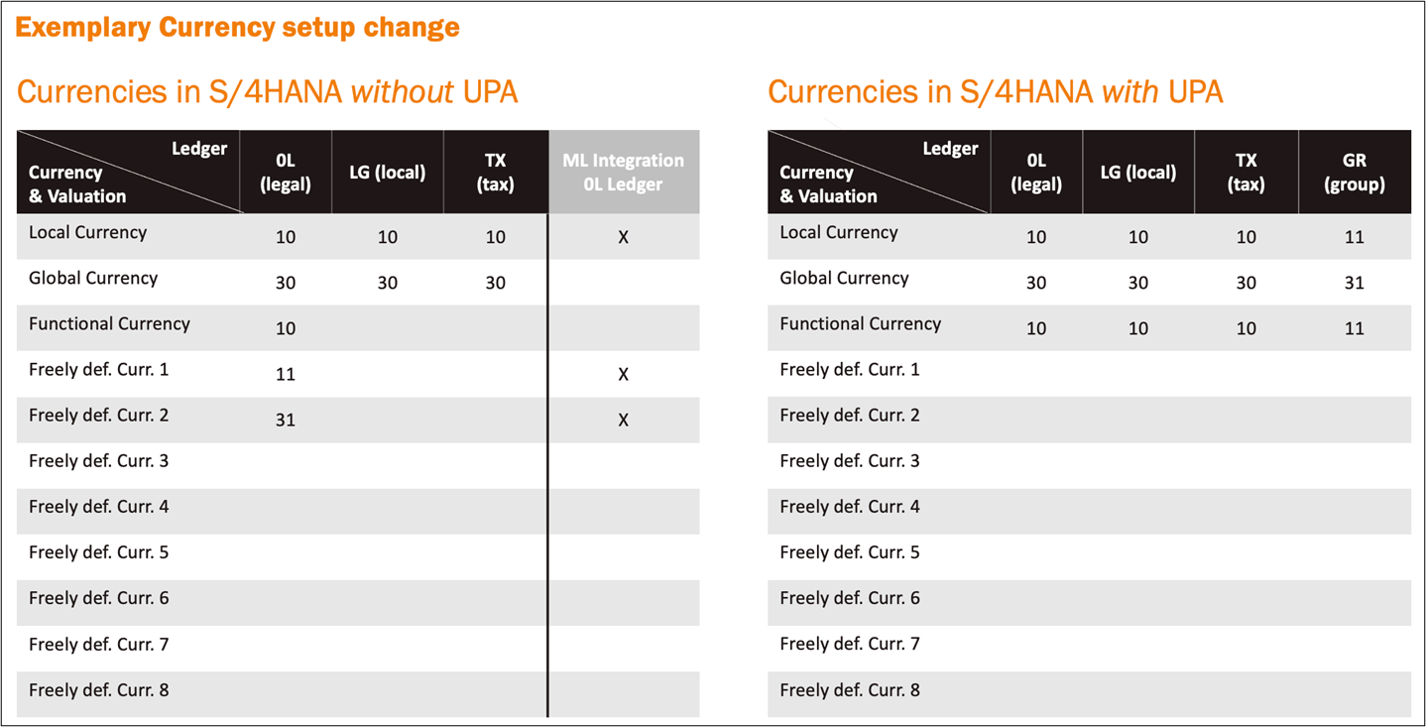Click GR value 11 in with-UPA Functional Currency row

coord(1354,328)
